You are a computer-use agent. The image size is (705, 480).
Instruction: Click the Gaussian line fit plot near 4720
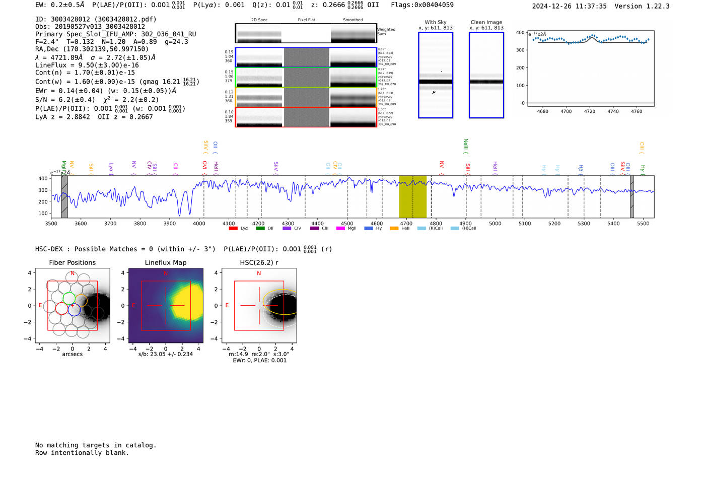(591, 68)
